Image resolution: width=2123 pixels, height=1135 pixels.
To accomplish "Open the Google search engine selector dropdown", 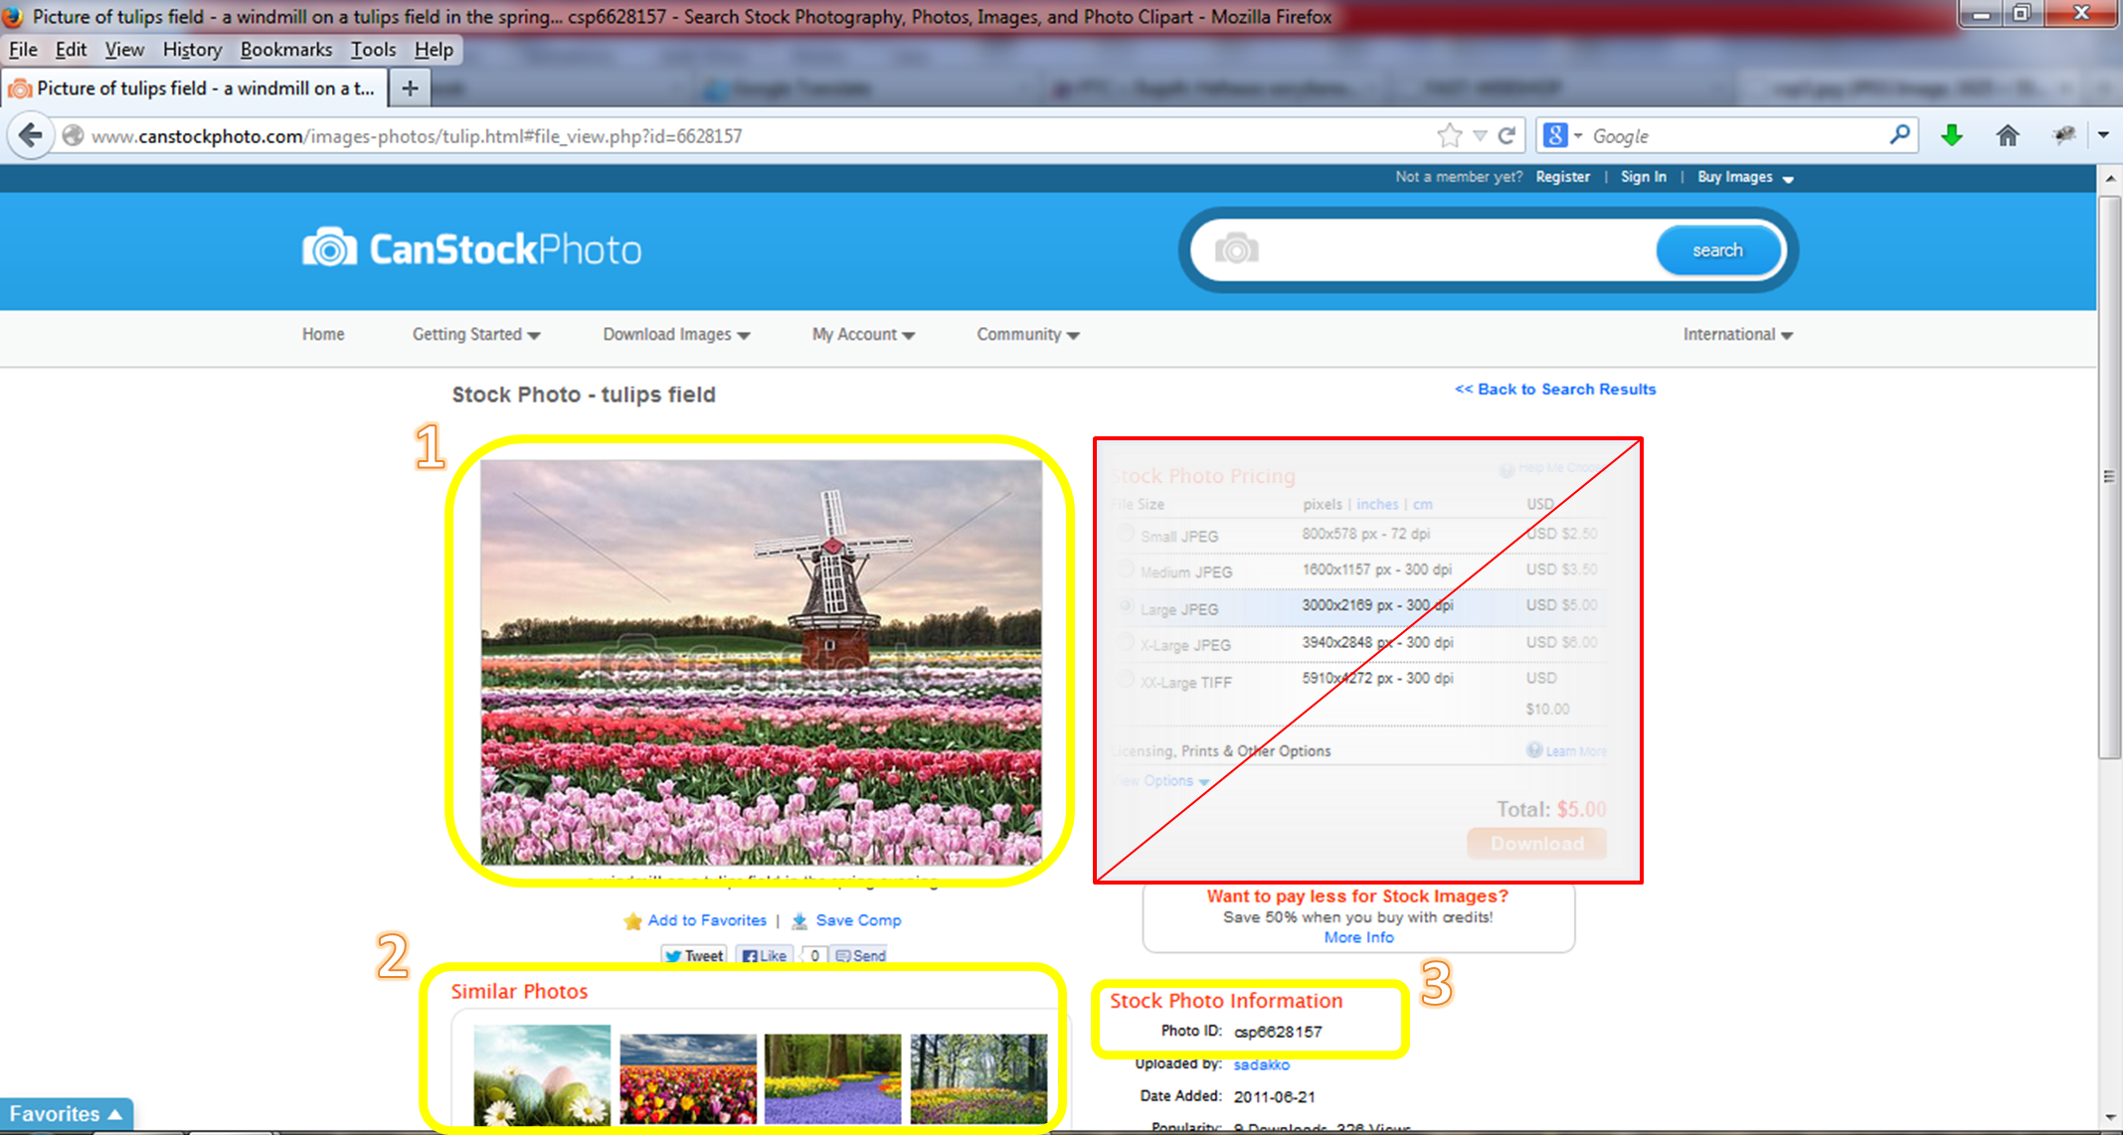I will (x=1562, y=135).
